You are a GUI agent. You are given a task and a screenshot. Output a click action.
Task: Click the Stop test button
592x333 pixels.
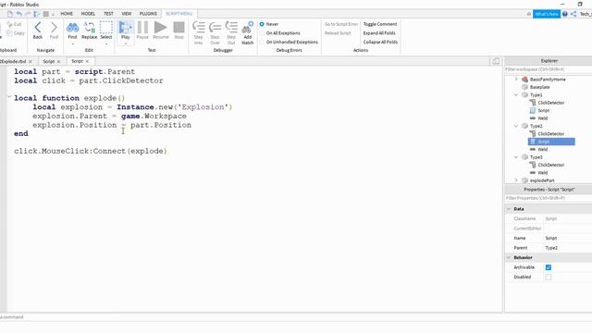click(179, 31)
